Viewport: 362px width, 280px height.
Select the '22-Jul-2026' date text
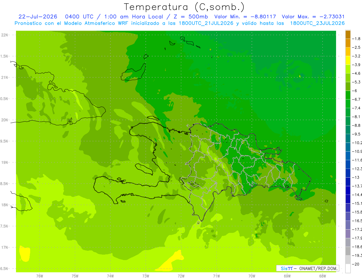click(38, 17)
